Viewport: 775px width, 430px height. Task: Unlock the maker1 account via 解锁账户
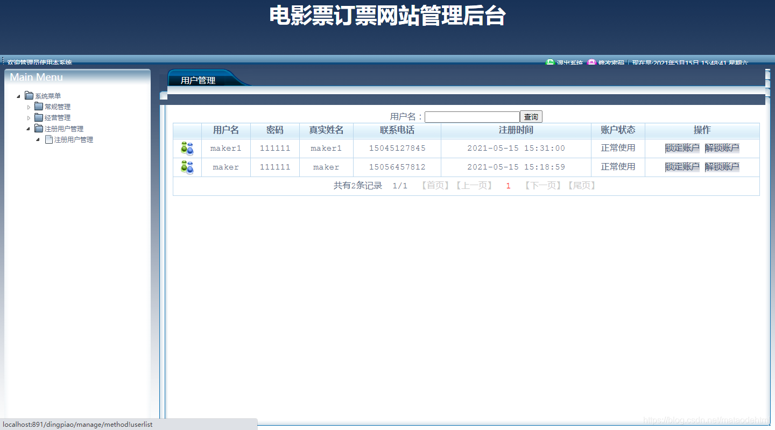click(x=722, y=148)
